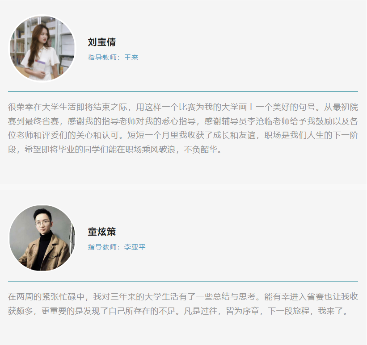The width and height of the screenshot is (367, 345).
Task: Open 刘宝倩's circular profile photo
Action: (42, 49)
